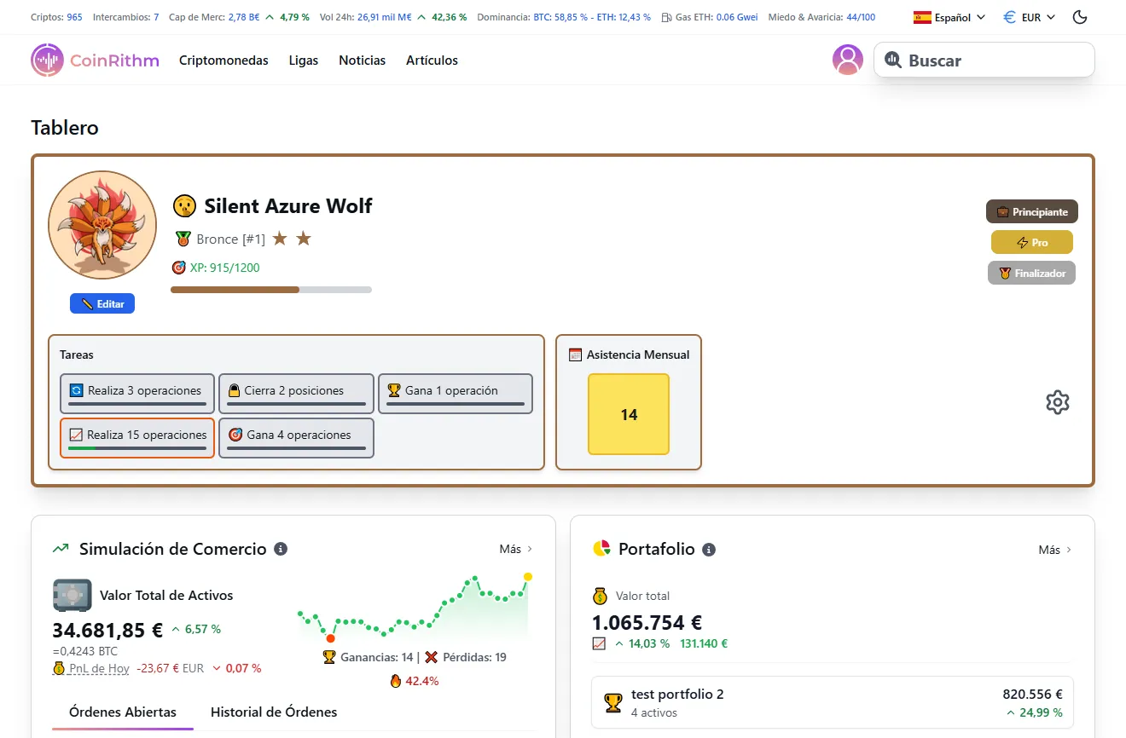Click the XP progress bar
The width and height of the screenshot is (1126, 738).
click(270, 289)
